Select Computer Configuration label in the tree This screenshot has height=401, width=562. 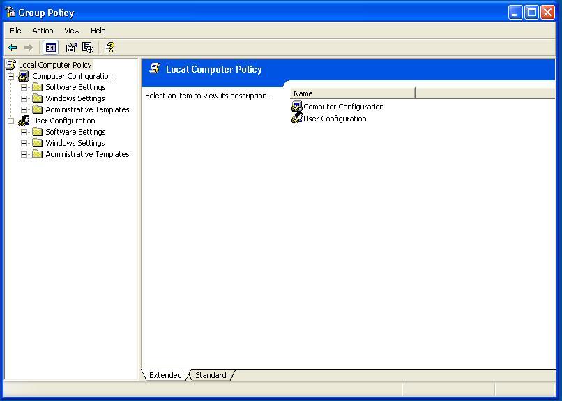pos(72,76)
